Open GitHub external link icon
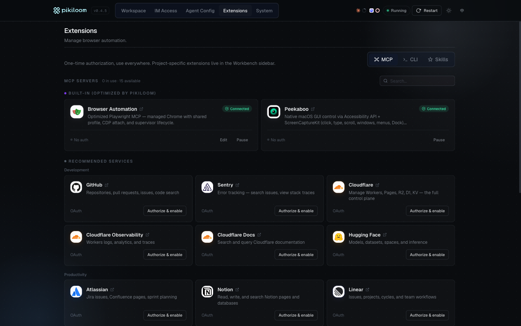Image resolution: width=521 pixels, height=326 pixels. [107, 185]
